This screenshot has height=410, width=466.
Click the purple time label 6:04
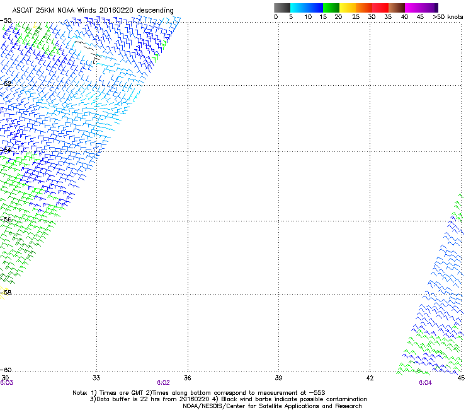coord(425,383)
